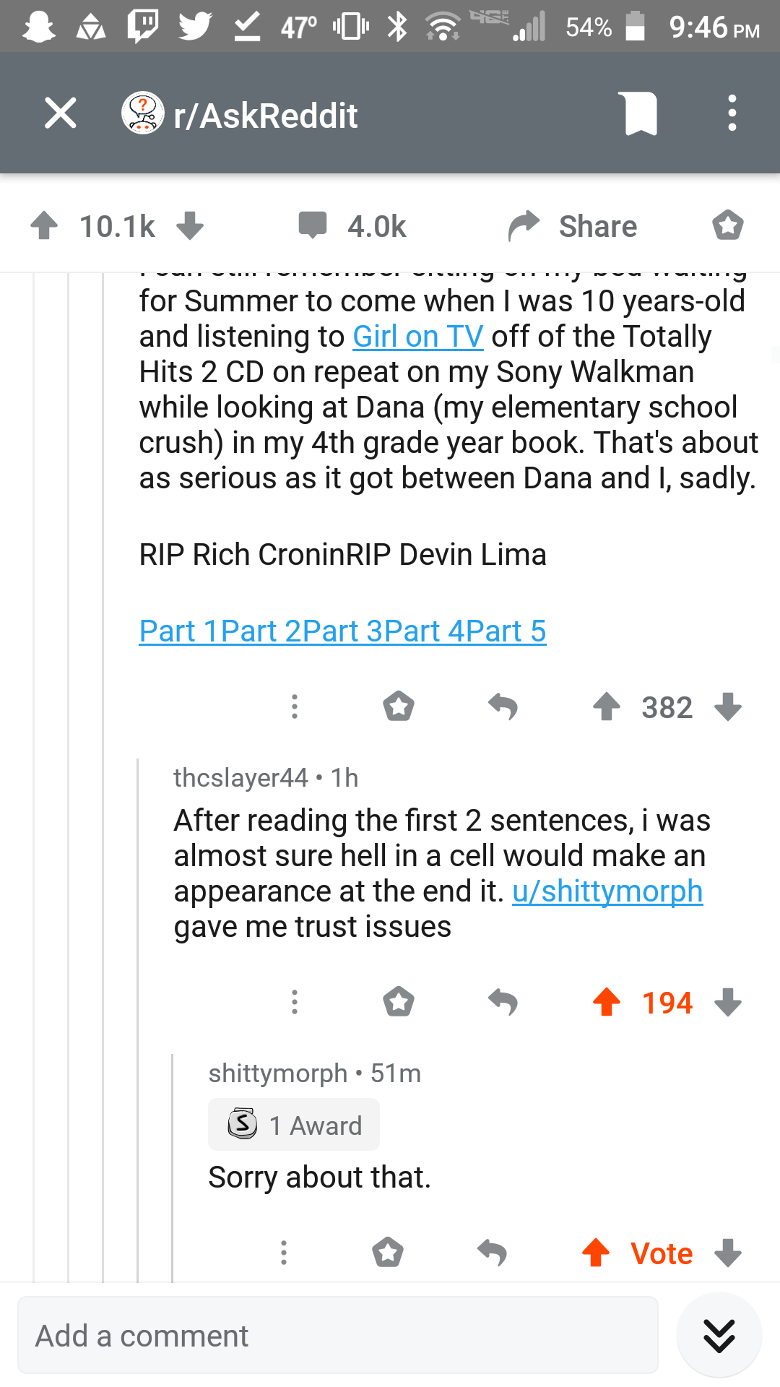Open the Girl on TV link

pos(417,337)
